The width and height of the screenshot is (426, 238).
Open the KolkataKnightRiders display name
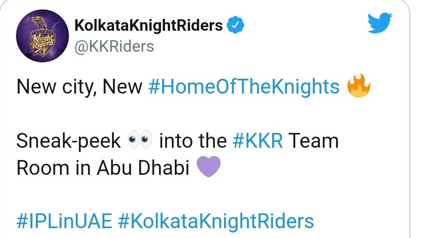point(149,25)
